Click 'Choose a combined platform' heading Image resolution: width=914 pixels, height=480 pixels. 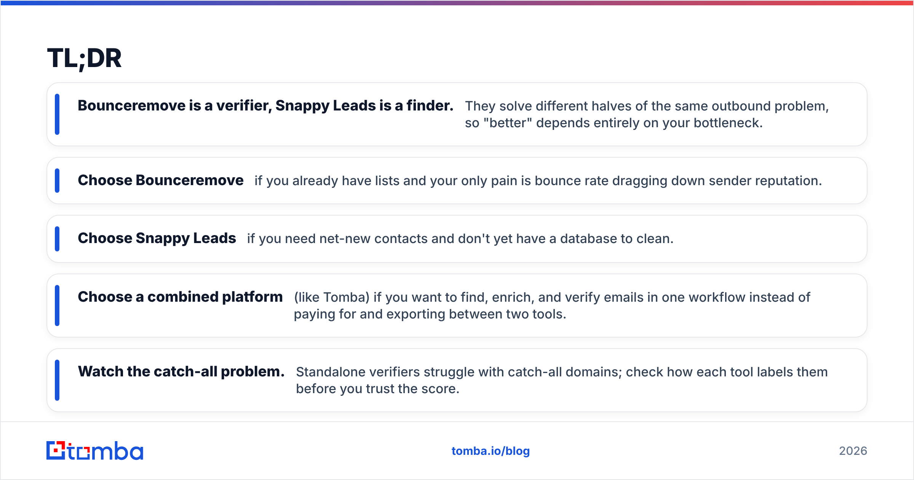[x=180, y=297]
